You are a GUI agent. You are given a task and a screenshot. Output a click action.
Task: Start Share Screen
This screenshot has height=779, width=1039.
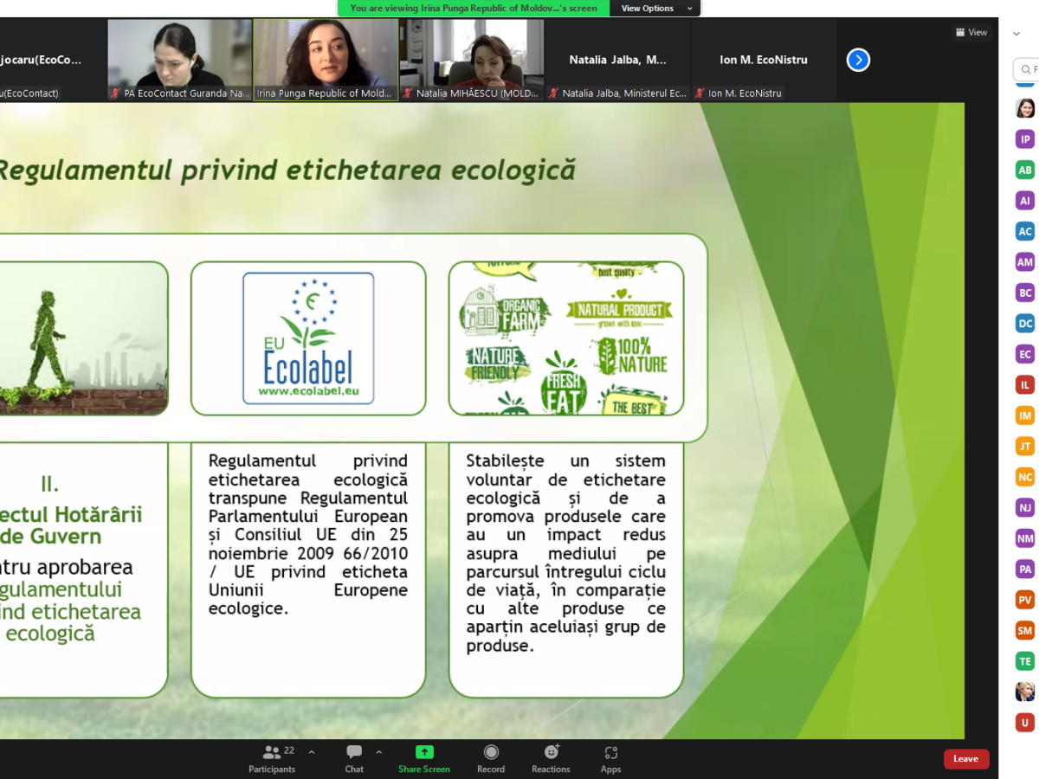[424, 758]
